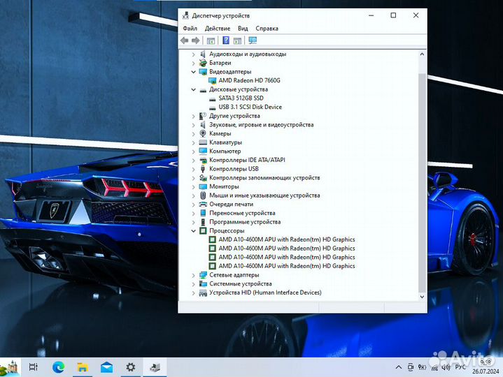The image size is (503, 377).
Task: Click the Системные устройства icon
Action: click(203, 283)
